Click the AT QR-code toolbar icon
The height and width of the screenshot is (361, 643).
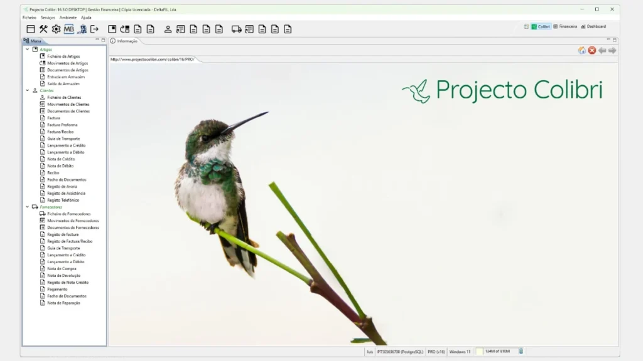click(x=82, y=29)
